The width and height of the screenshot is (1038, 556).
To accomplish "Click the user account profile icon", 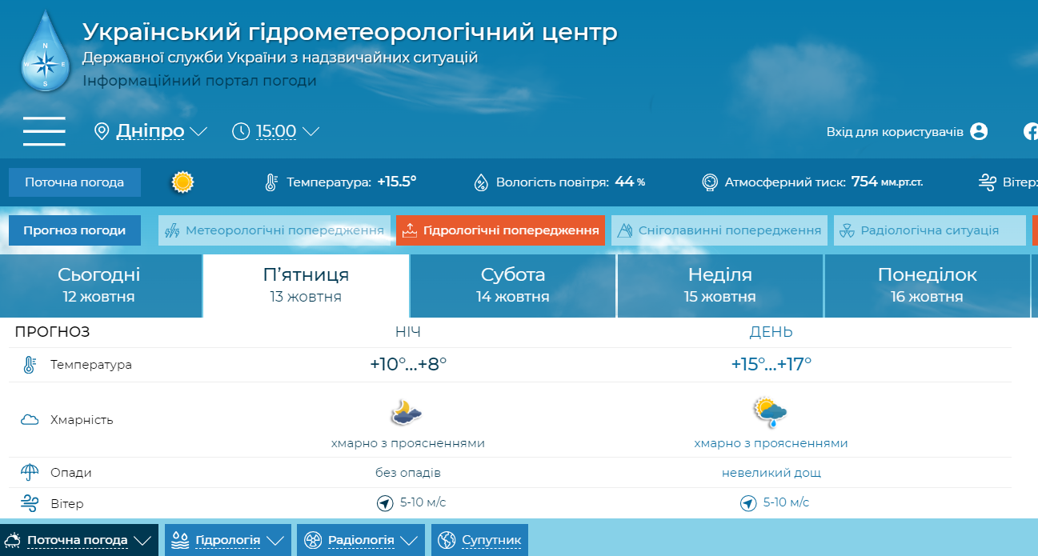I will 979,132.
